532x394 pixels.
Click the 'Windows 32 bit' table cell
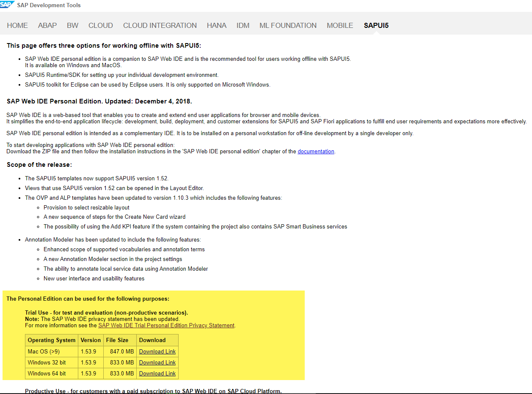[x=52, y=362]
